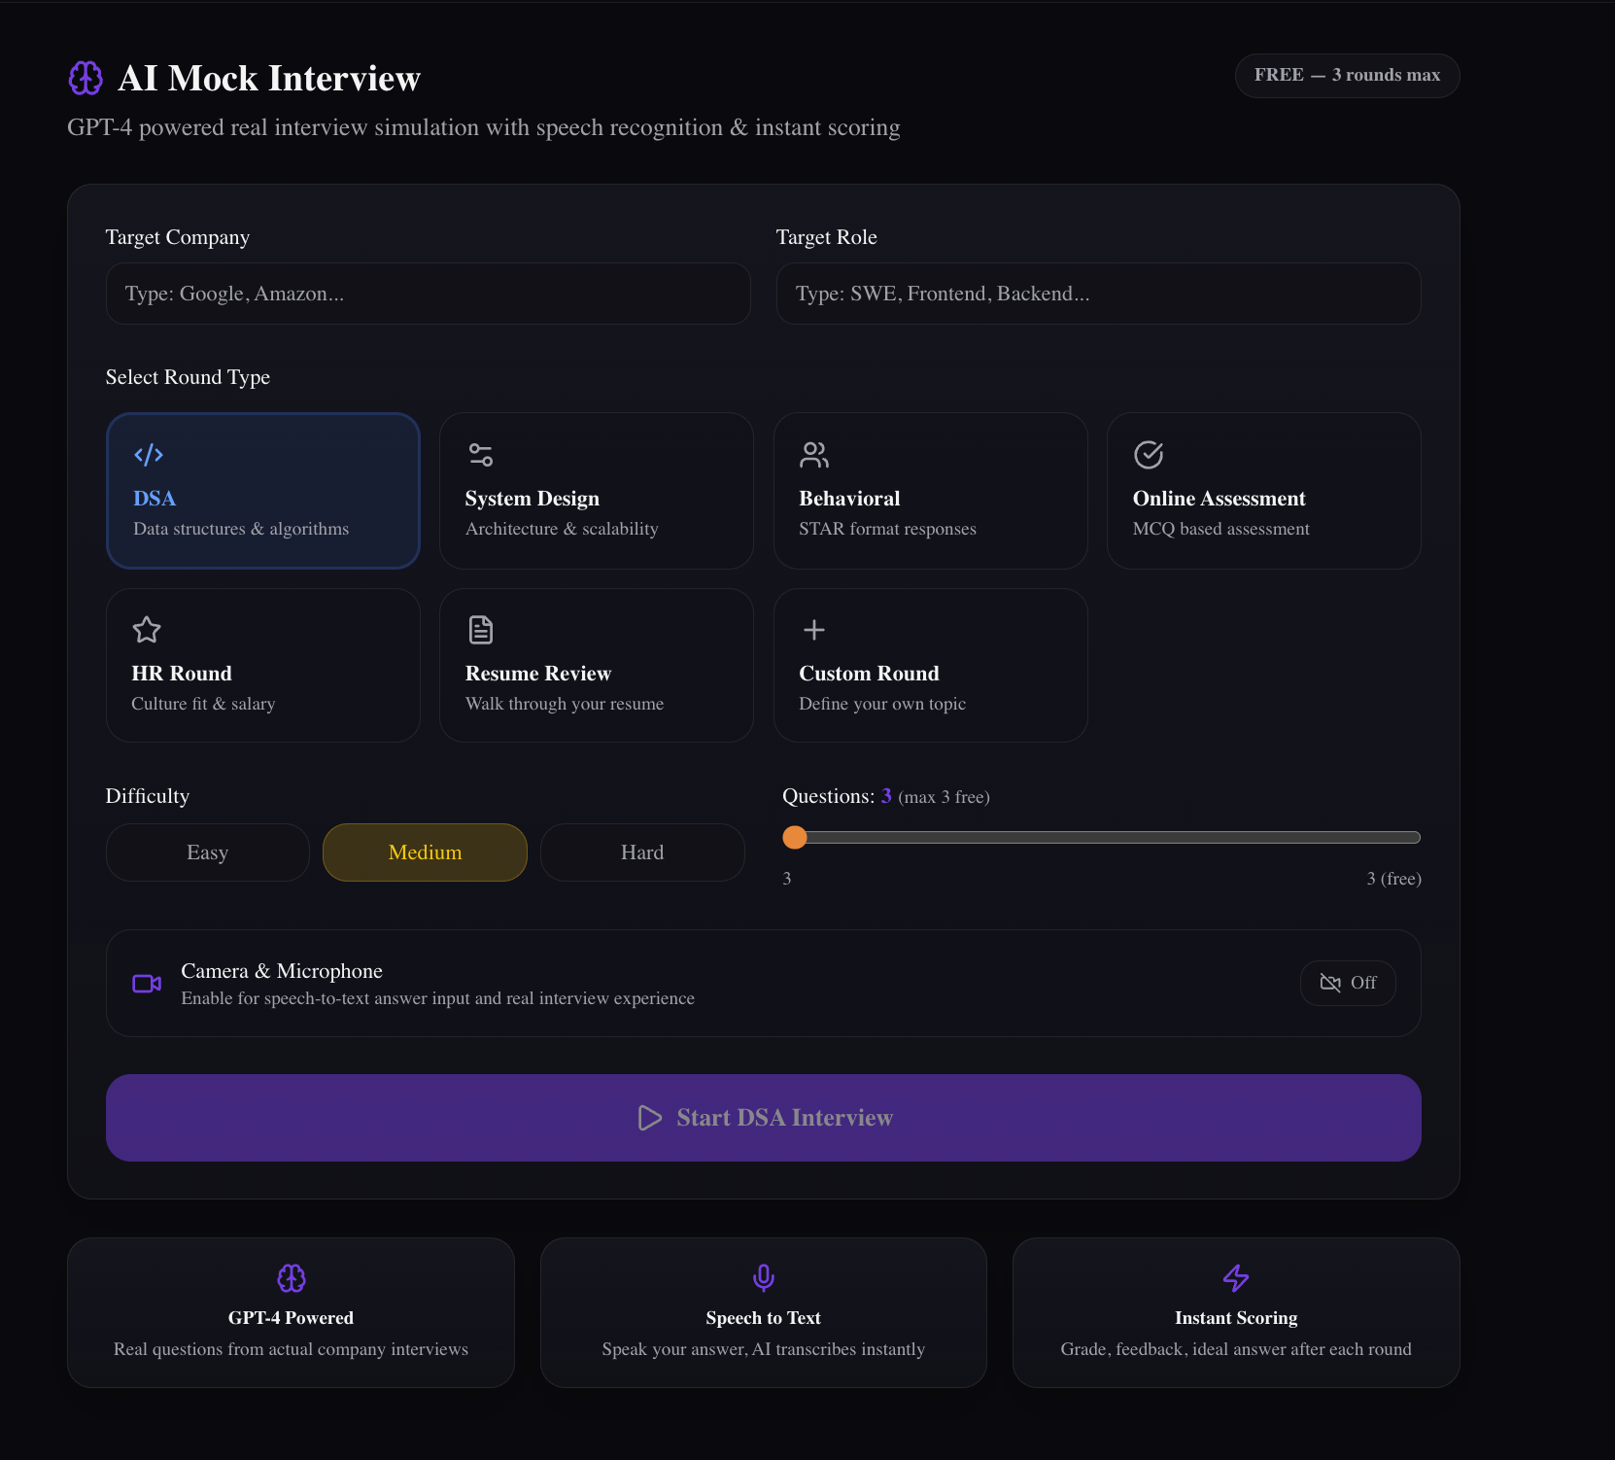The height and width of the screenshot is (1460, 1615).
Task: Start the DSA Interview
Action: point(764,1118)
